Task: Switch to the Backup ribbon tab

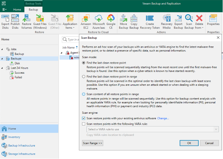Action: [x=33, y=9]
